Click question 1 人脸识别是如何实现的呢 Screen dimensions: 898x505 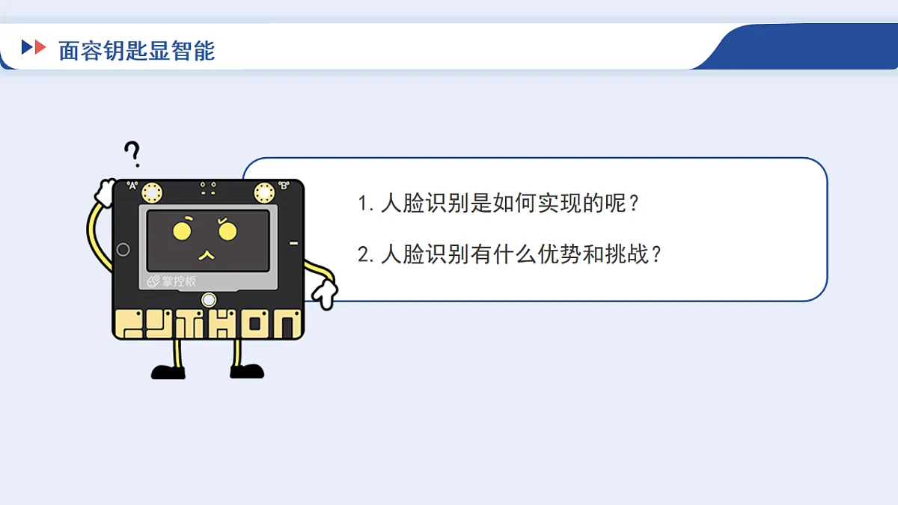tap(499, 203)
